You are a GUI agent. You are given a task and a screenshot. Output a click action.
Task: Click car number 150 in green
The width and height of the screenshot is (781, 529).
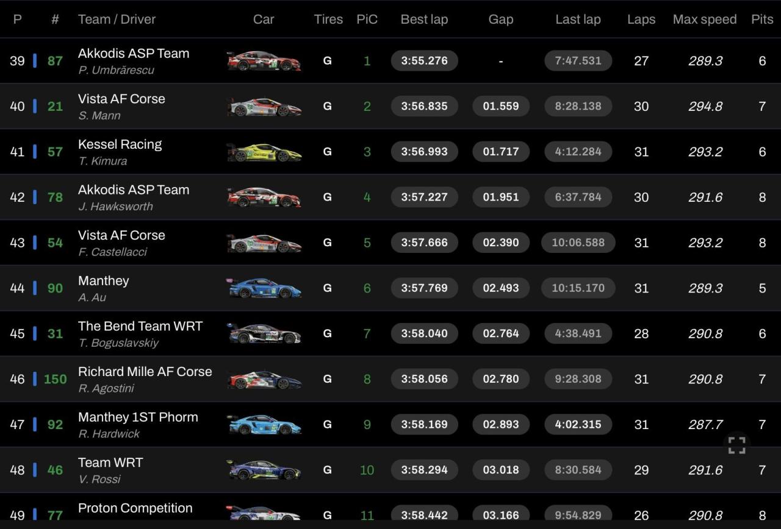(55, 379)
